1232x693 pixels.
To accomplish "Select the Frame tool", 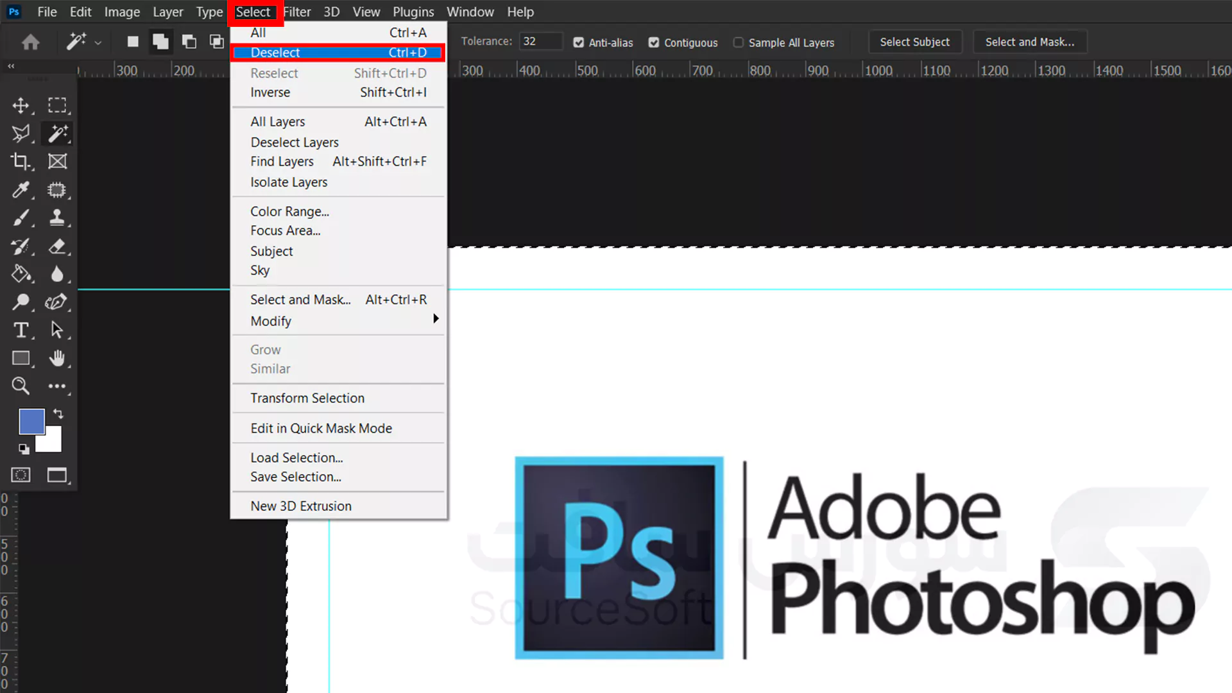I will 57,162.
